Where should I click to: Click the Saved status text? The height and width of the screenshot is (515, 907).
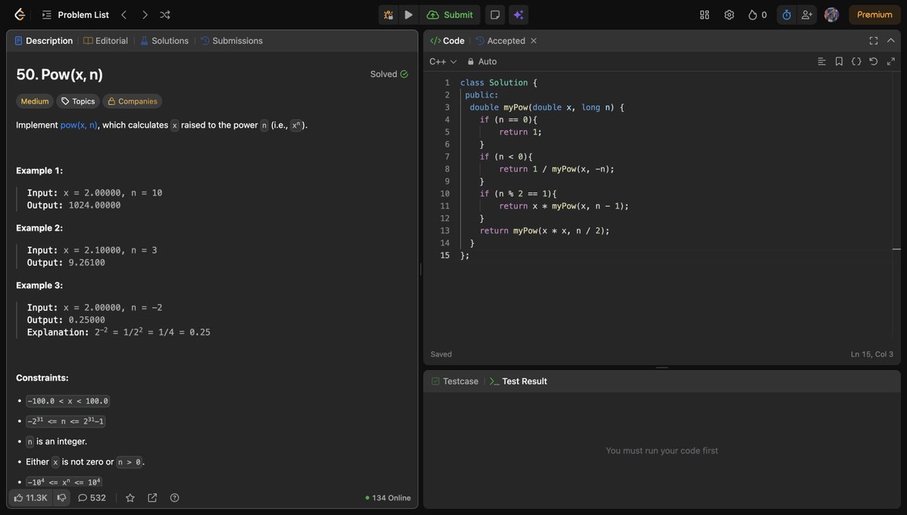click(441, 354)
